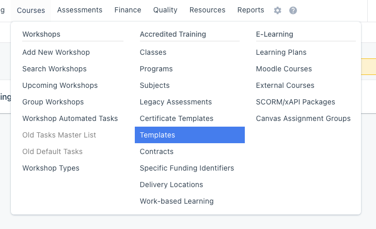The width and height of the screenshot is (376, 229).
Task: Choose Specific Funding Identifiers
Action: click(x=187, y=169)
